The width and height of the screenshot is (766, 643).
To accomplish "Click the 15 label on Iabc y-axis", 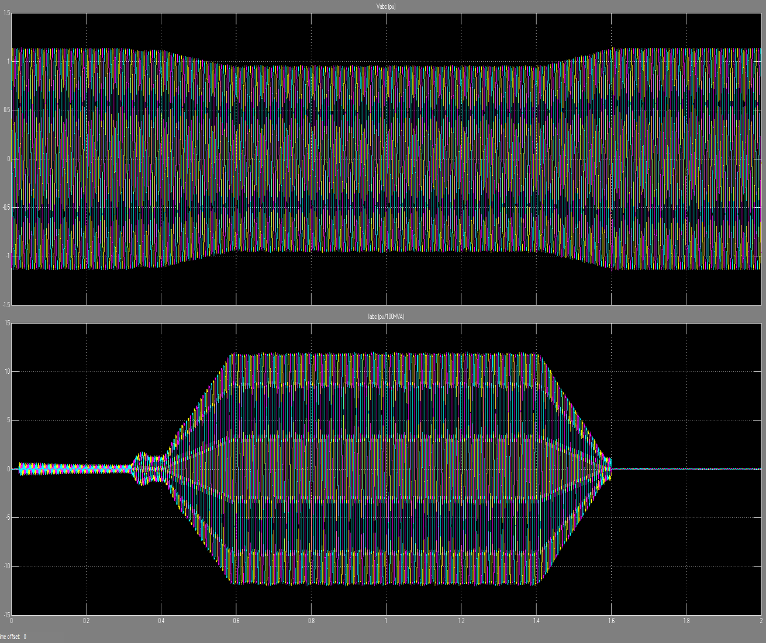I will point(7,323).
